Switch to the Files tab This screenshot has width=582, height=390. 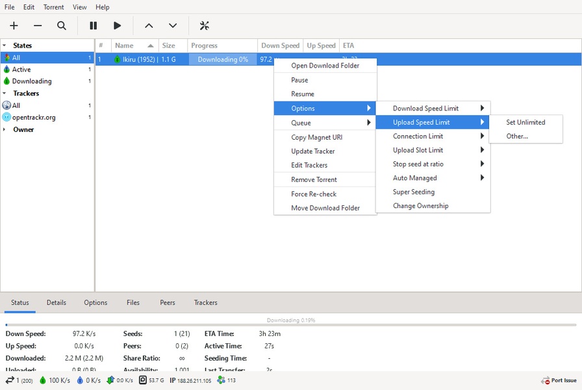133,303
